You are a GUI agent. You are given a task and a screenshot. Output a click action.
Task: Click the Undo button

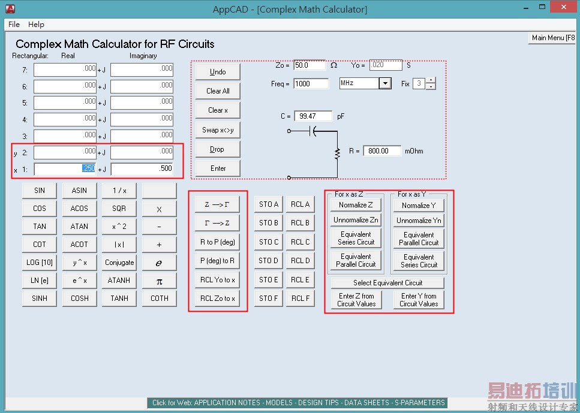click(218, 72)
